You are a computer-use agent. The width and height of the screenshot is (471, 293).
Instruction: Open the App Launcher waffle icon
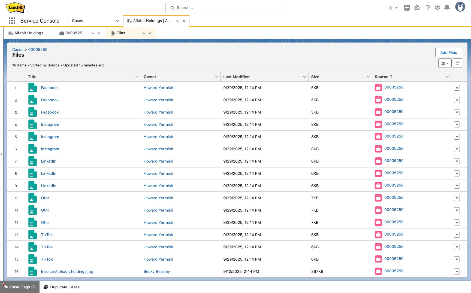pyautogui.click(x=12, y=21)
